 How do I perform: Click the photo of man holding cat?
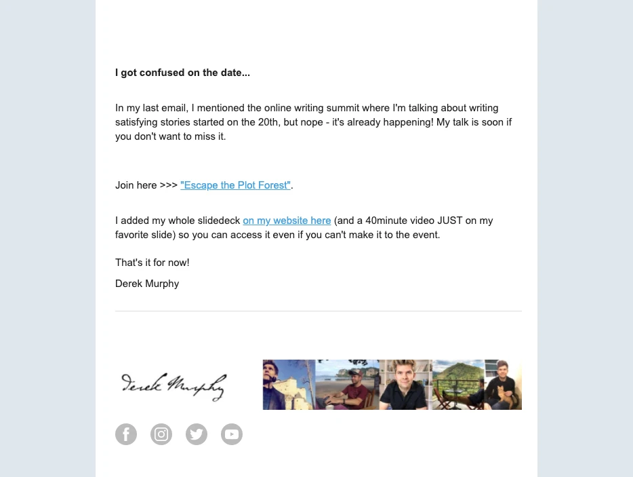tap(503, 385)
